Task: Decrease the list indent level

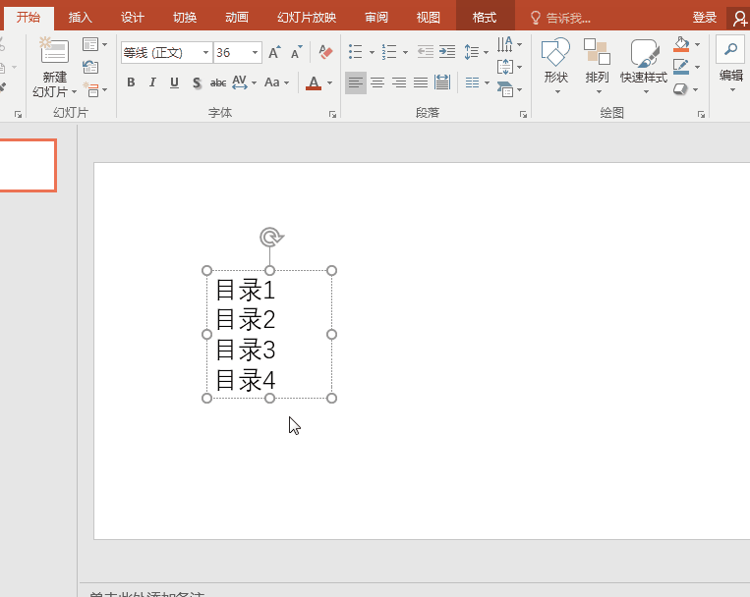Action: [x=425, y=52]
